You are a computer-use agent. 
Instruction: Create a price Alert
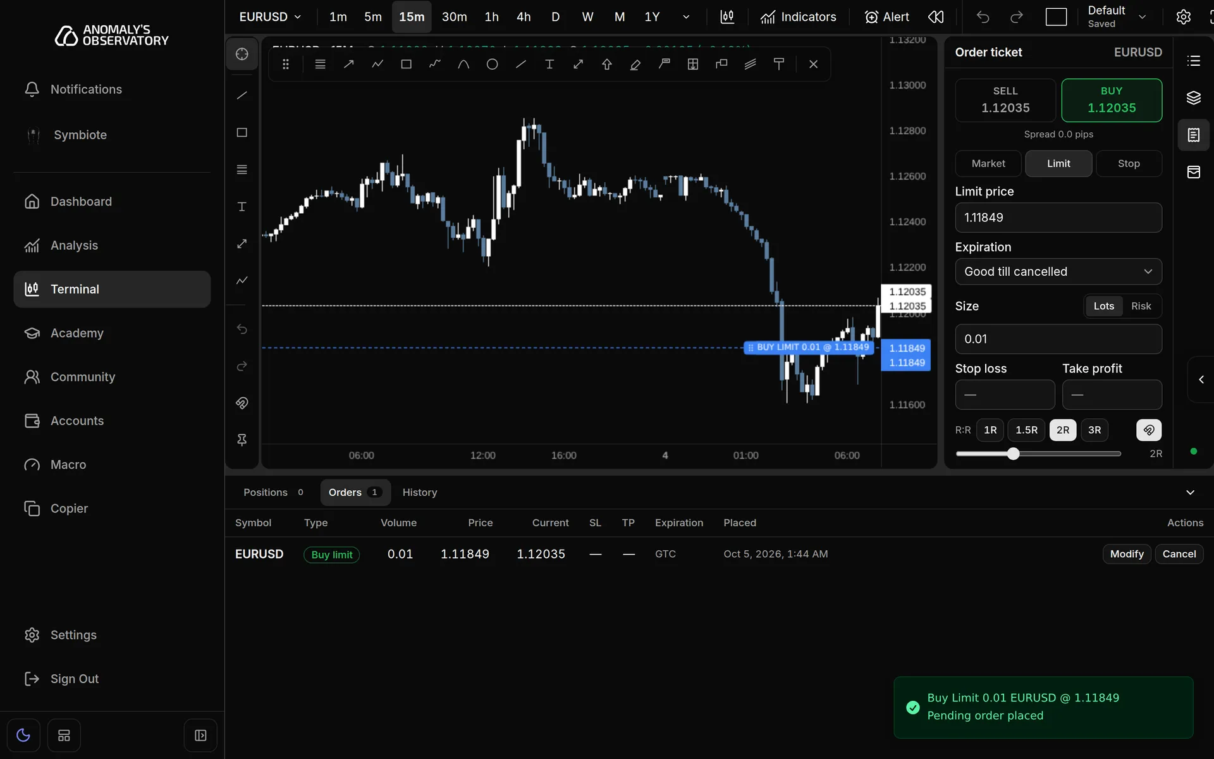pos(886,17)
